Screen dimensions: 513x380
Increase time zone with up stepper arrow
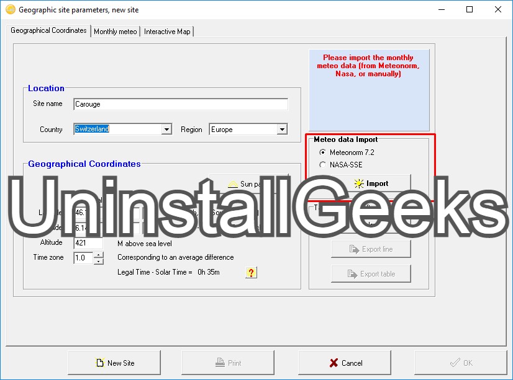99,255
